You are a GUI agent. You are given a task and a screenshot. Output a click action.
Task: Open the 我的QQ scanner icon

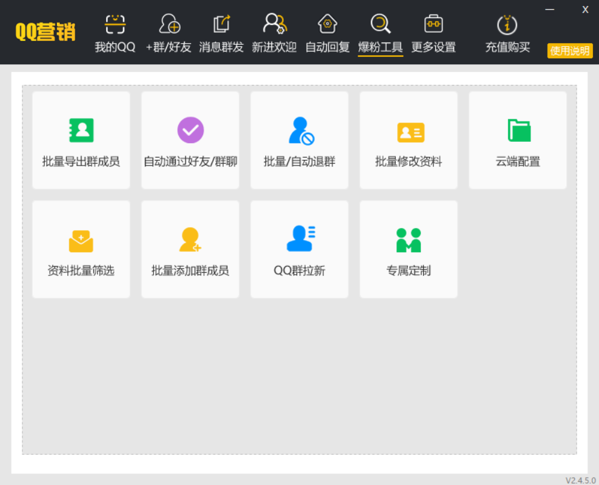pos(115,24)
